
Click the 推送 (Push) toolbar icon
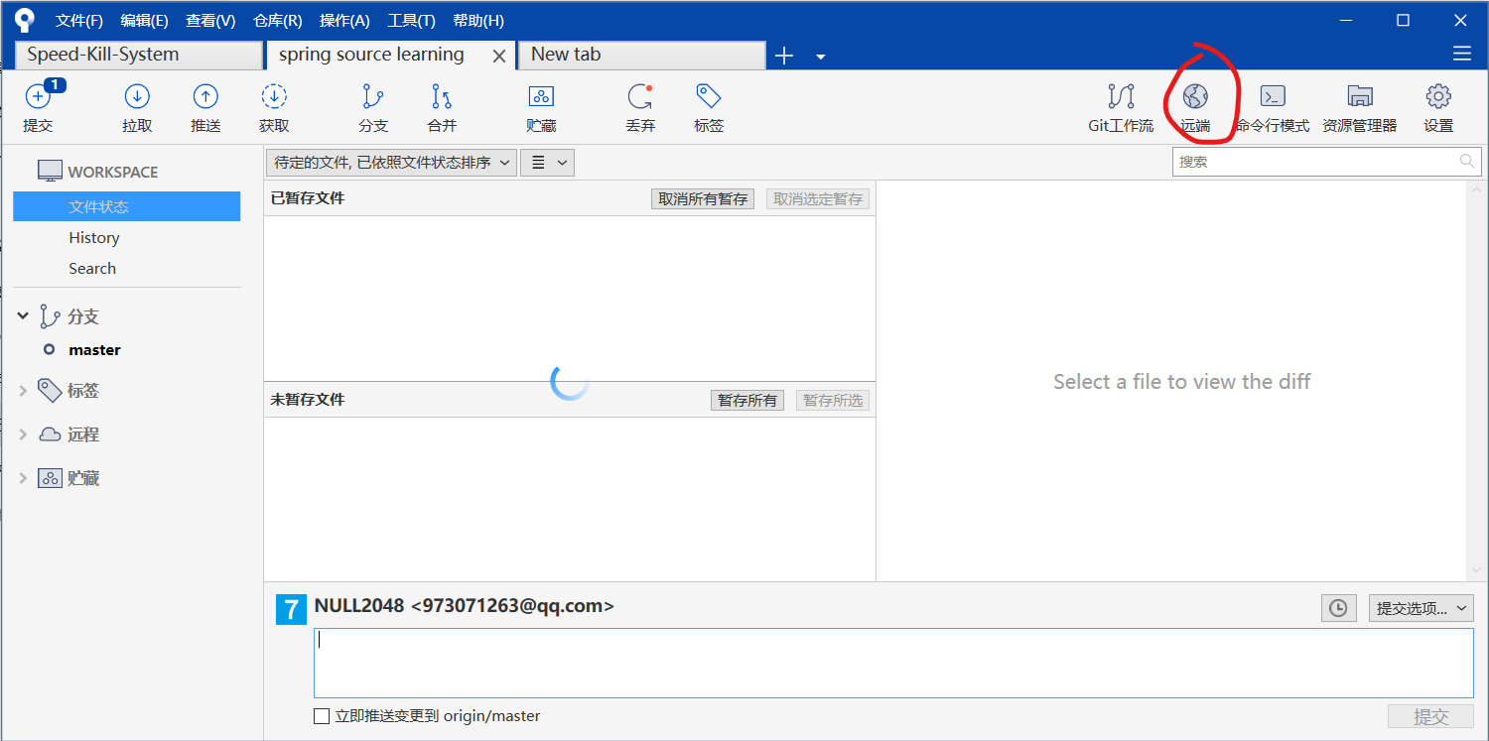coord(205,107)
